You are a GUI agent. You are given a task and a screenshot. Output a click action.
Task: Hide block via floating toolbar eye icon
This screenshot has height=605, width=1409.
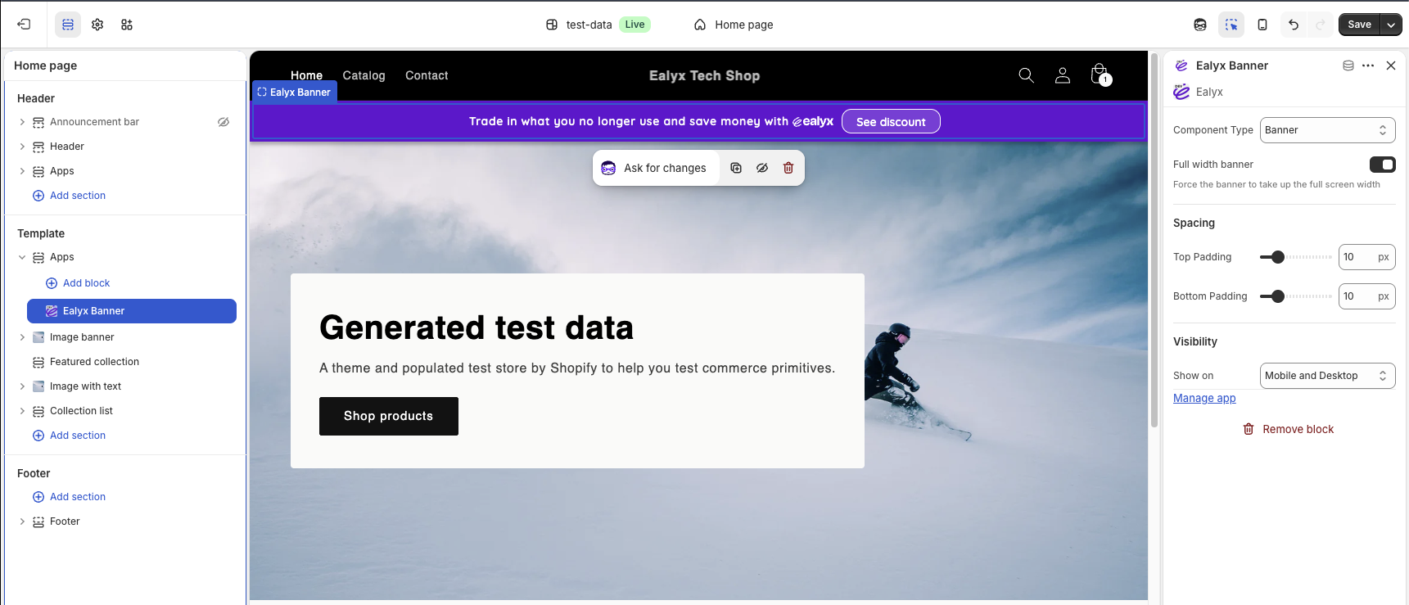click(762, 168)
